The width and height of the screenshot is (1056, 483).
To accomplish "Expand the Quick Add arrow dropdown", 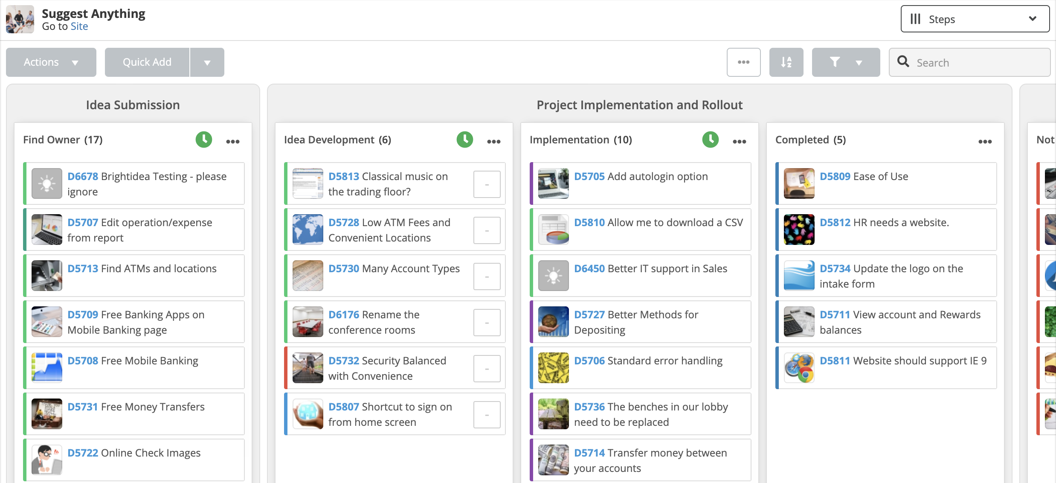I will 207,62.
